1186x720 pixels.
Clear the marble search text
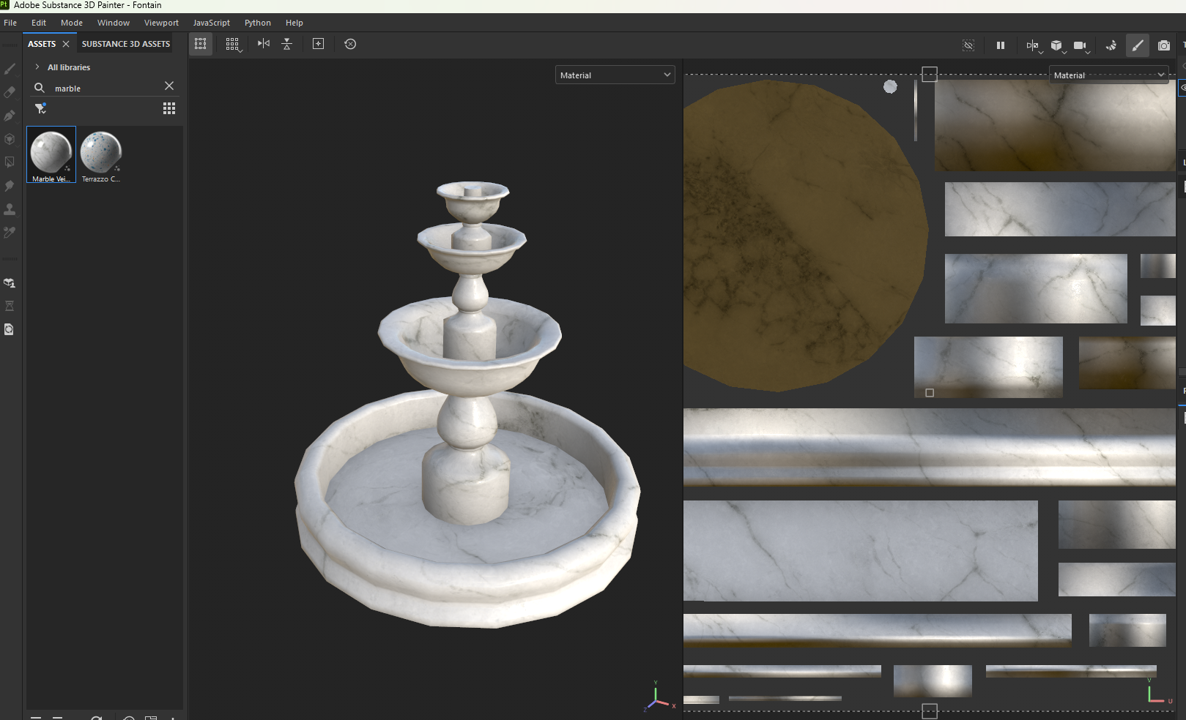[169, 86]
